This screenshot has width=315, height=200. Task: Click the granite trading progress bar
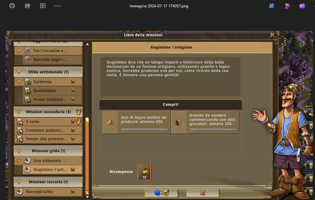[213, 130]
